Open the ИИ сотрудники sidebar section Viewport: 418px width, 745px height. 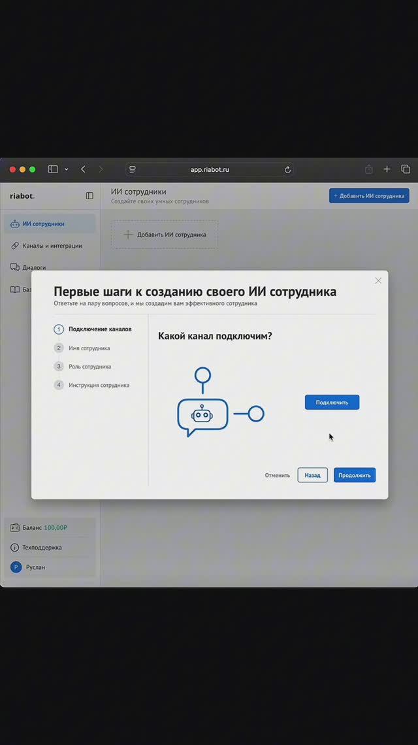pos(50,223)
